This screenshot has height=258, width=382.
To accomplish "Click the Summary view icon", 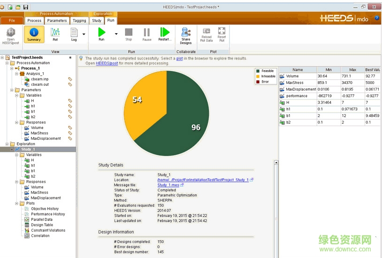I will (x=34, y=34).
